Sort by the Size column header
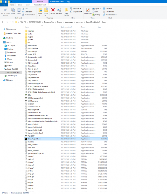 click(x=99, y=27)
